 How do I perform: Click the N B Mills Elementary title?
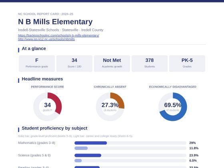(55, 22)
